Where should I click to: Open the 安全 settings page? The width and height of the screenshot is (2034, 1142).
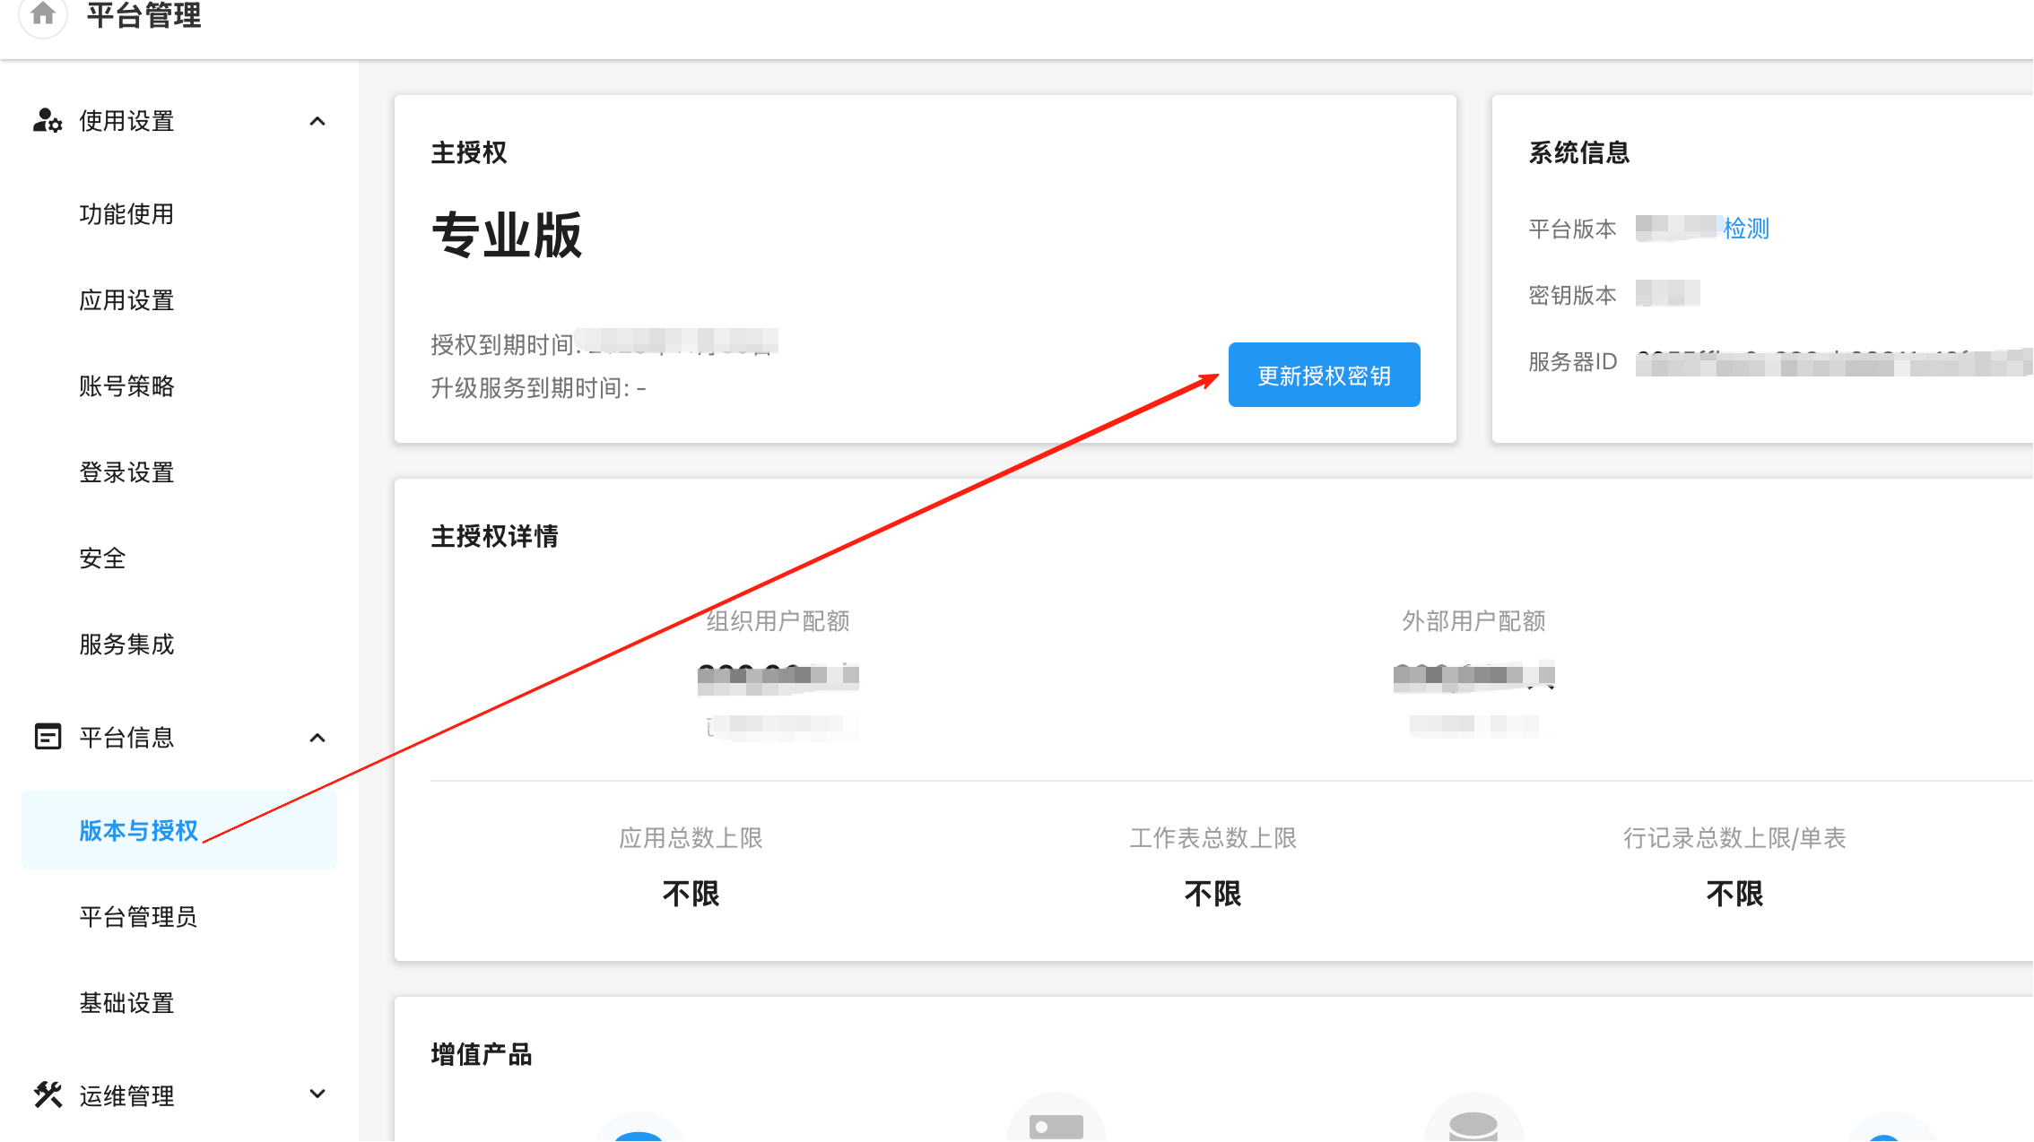click(x=102, y=558)
